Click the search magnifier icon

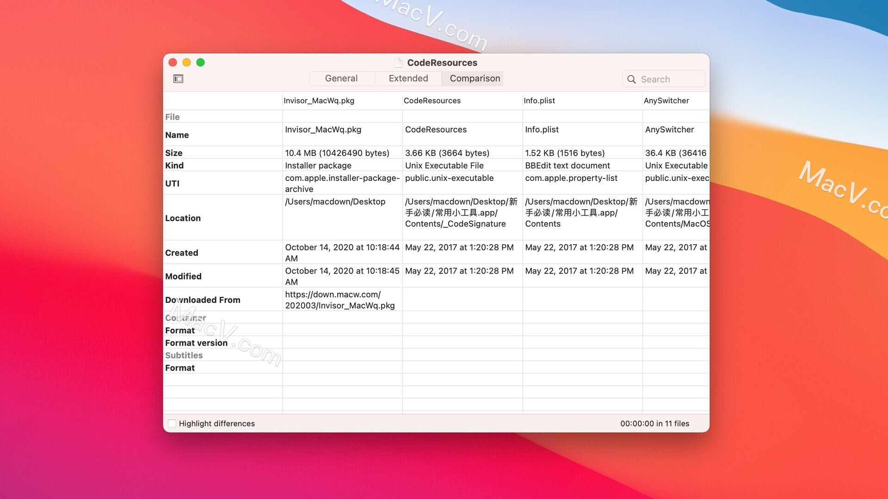tap(631, 79)
